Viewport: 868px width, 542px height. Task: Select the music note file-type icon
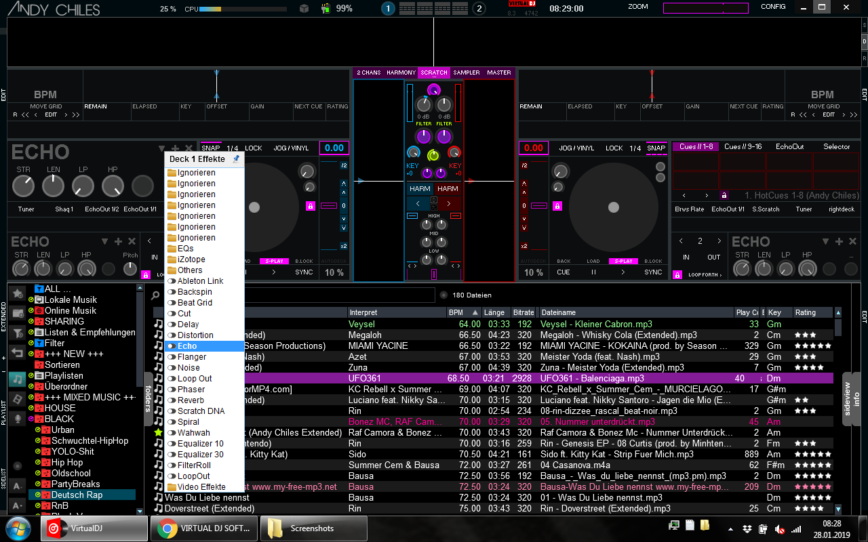[x=18, y=379]
